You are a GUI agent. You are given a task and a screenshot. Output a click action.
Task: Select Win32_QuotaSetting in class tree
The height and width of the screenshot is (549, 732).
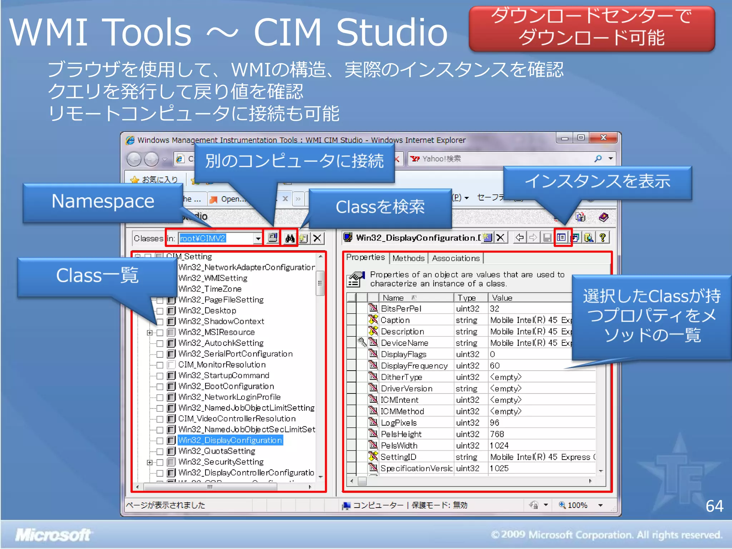[217, 451]
